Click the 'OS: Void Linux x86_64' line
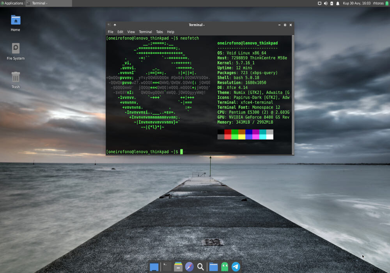This screenshot has height=273, width=390. click(242, 53)
